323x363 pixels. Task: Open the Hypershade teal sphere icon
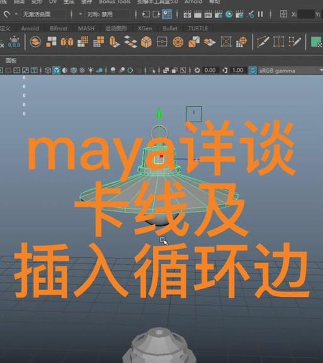229,14
